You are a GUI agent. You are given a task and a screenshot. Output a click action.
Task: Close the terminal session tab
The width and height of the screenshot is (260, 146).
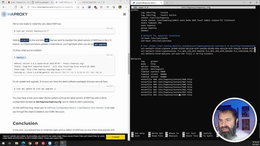point(161,3)
